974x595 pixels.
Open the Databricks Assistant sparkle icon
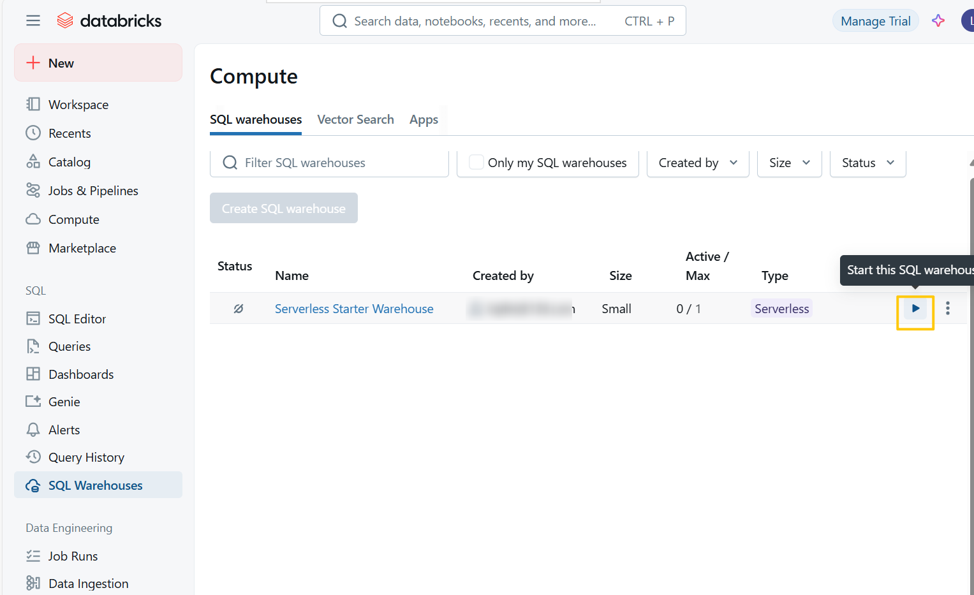938,21
